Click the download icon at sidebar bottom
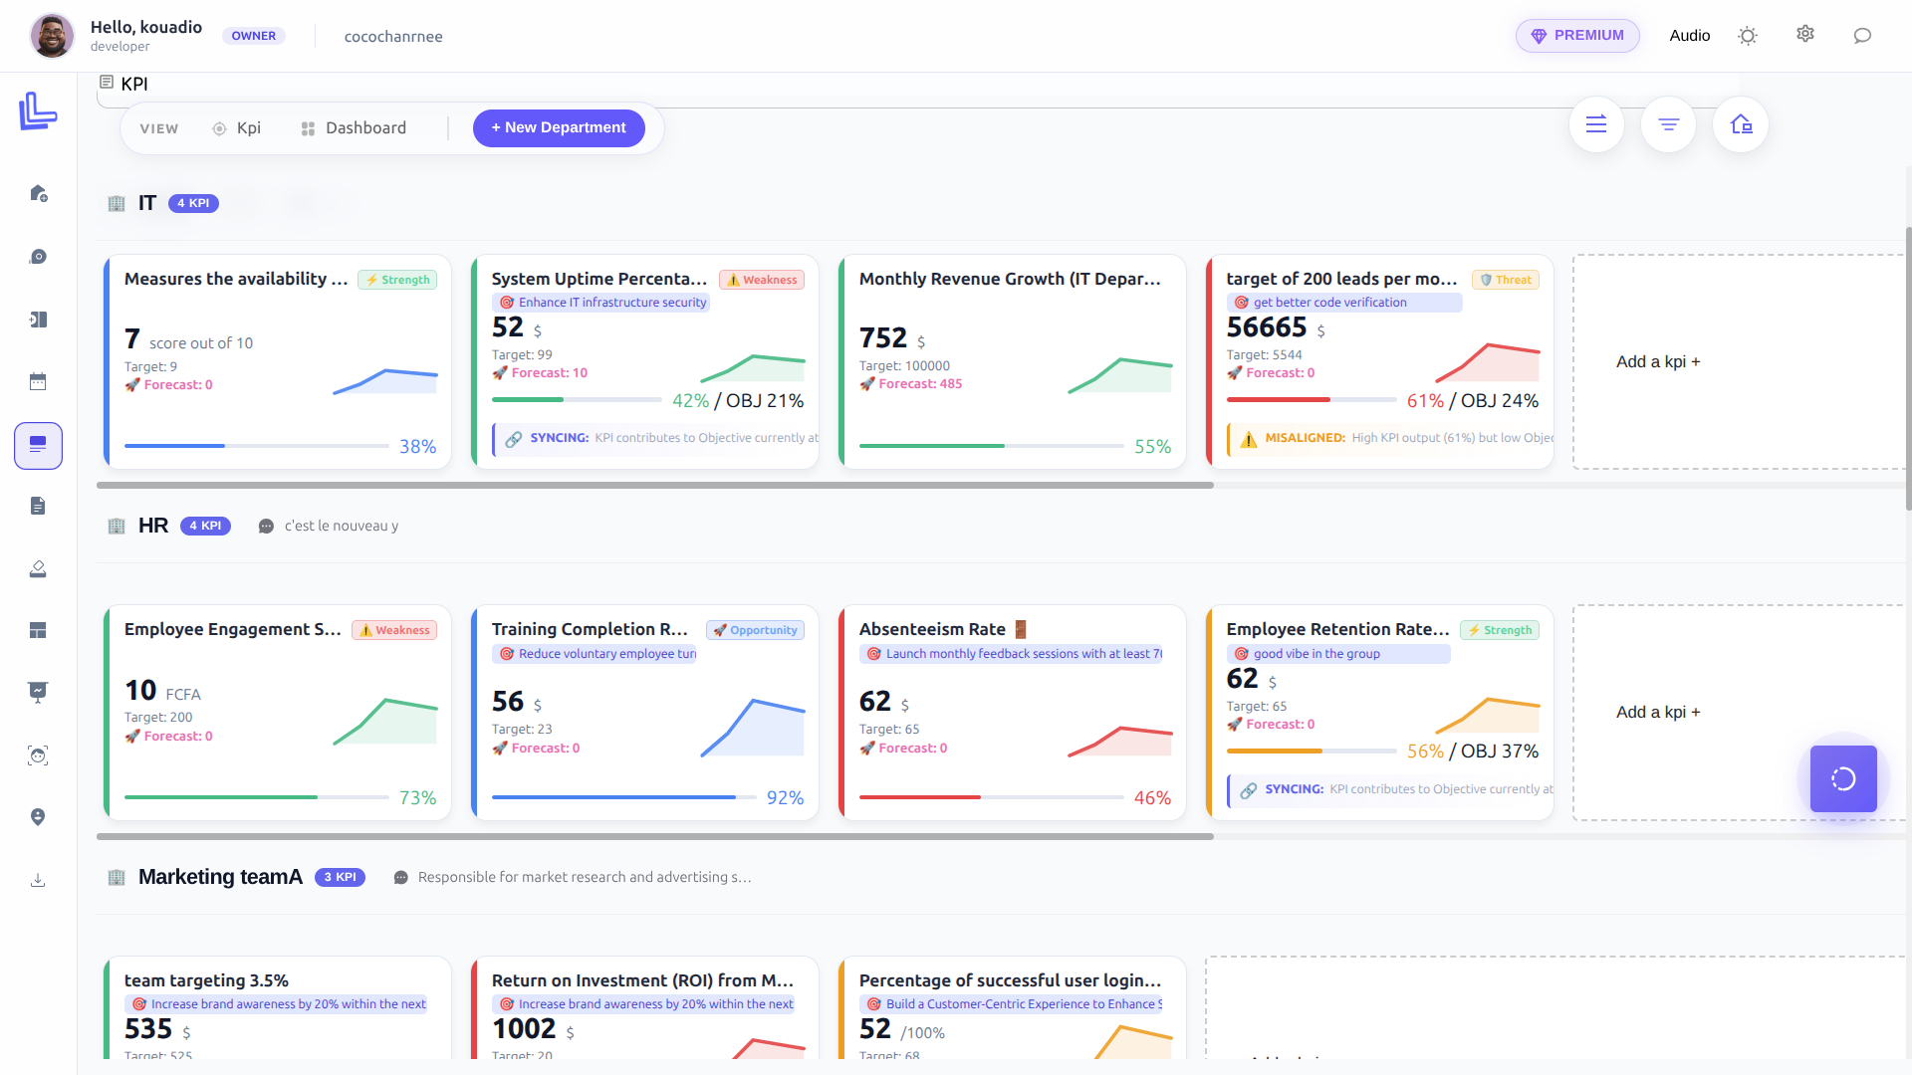1912x1075 pixels. 38,879
